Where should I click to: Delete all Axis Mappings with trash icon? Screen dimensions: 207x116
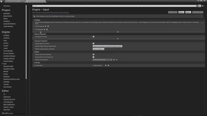click(x=47, y=29)
